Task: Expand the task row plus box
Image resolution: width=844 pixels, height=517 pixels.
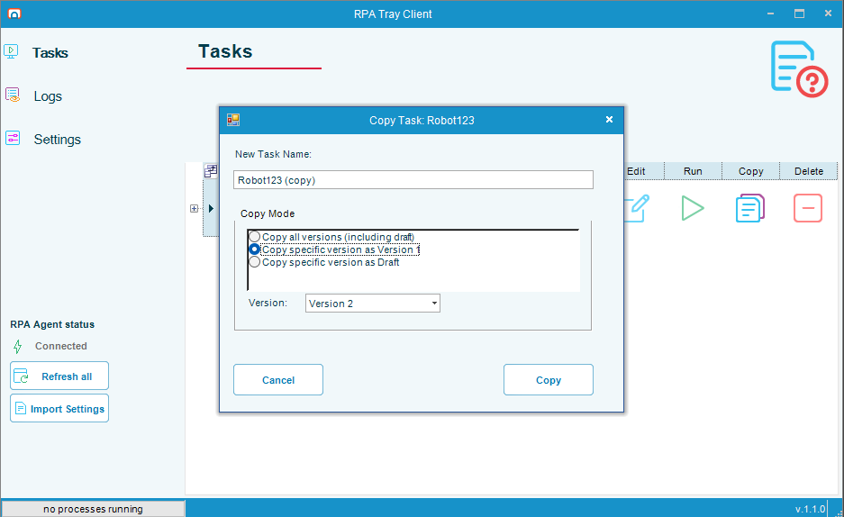Action: [195, 208]
